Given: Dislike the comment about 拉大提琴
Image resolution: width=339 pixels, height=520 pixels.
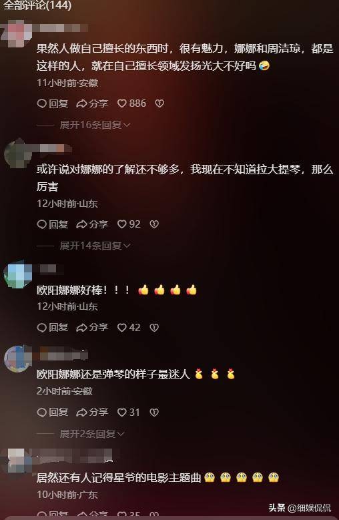Looking at the screenshot, I should click(x=154, y=224).
